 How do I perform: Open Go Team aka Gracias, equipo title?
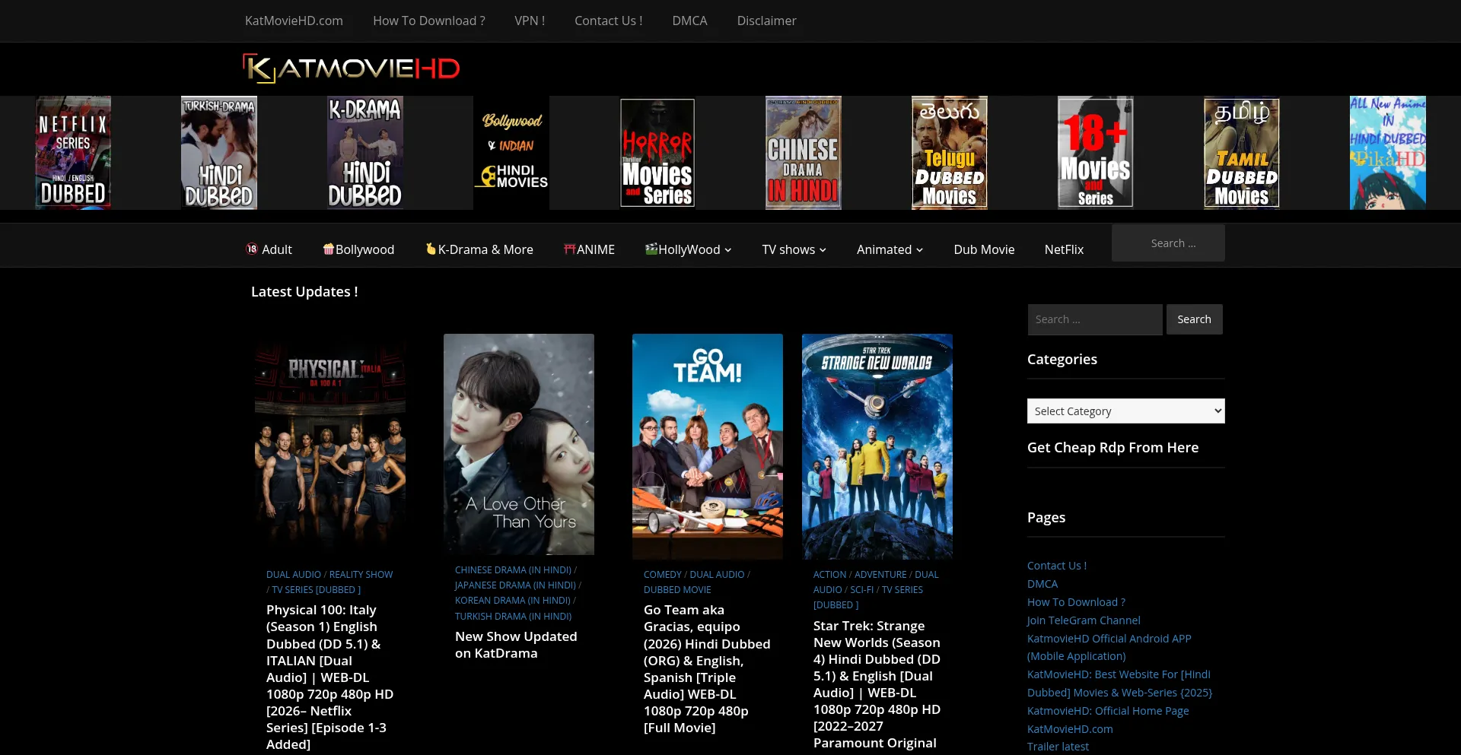click(707, 668)
